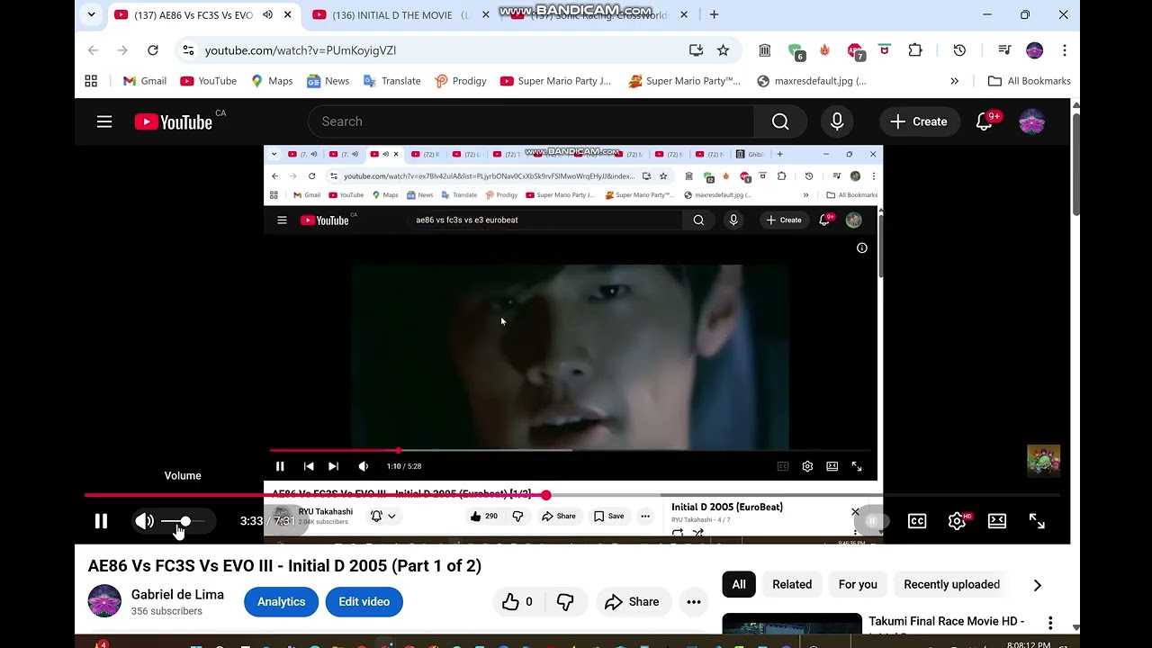1152x648 pixels.
Task: Open Chrome extensions puzzle icon
Action: [915, 50]
